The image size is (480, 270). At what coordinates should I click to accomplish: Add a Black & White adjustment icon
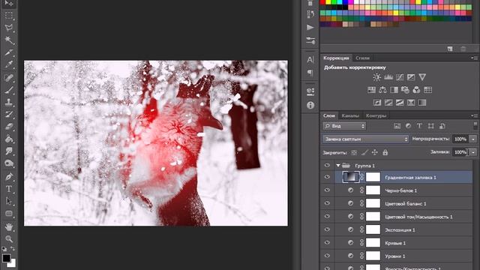(x=394, y=90)
